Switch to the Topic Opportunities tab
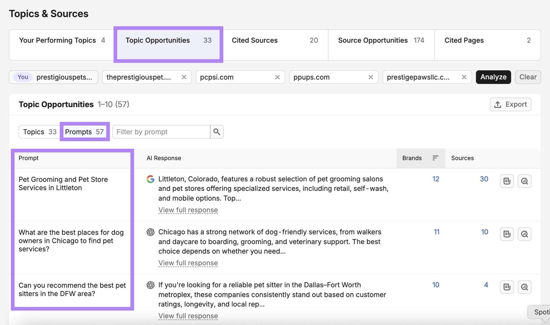The height and width of the screenshot is (325, 550). pos(168,45)
